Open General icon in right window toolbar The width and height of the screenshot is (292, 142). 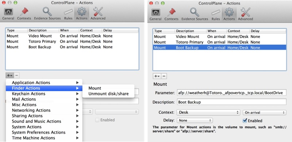[155, 14]
